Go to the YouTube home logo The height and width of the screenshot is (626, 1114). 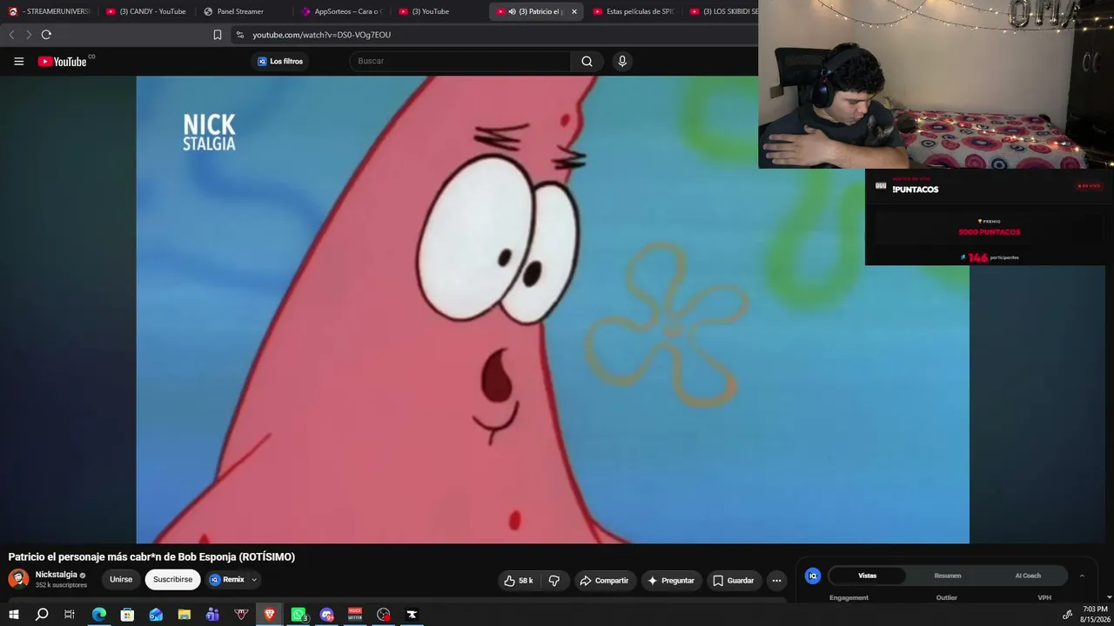pyautogui.click(x=63, y=61)
